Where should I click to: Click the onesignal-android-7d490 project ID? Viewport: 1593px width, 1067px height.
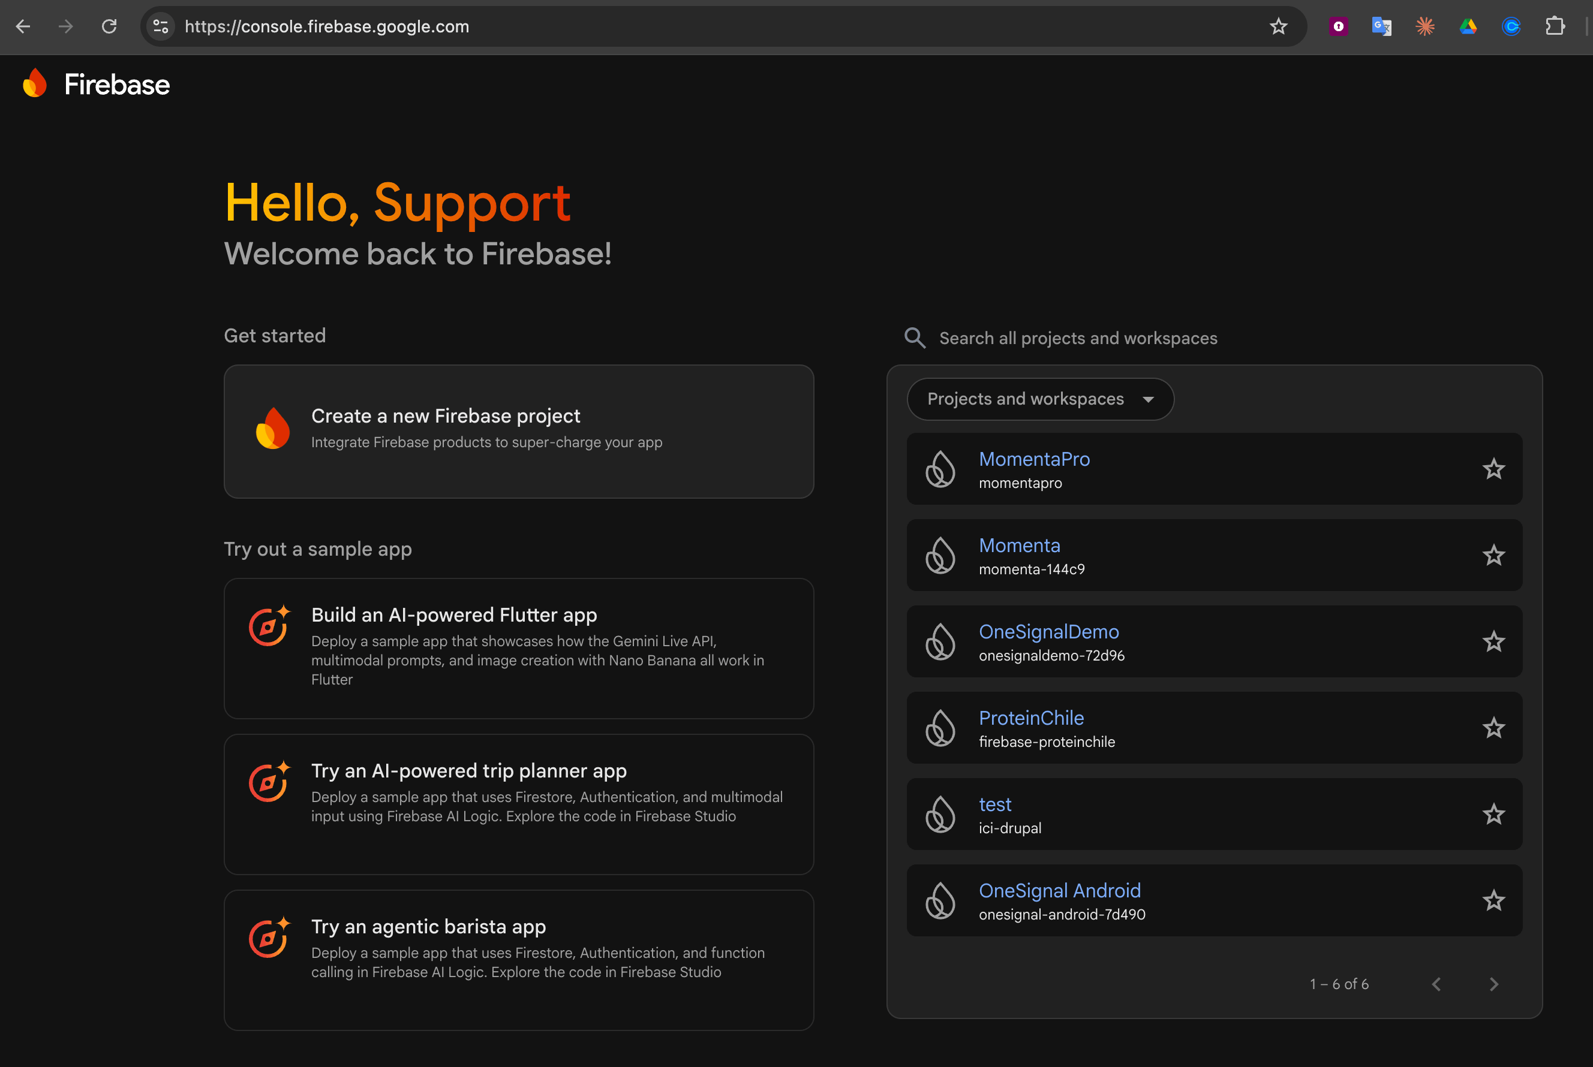pos(1062,915)
